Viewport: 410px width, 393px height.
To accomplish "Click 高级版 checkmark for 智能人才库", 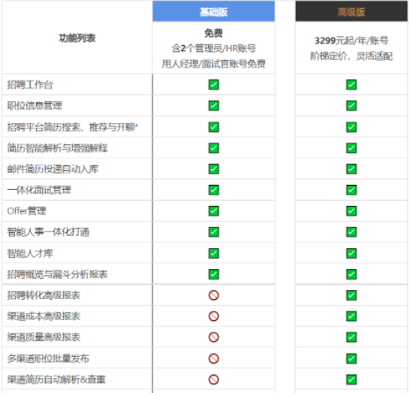I will click(351, 253).
